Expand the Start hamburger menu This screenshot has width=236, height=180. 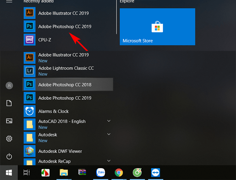coord(9,2)
